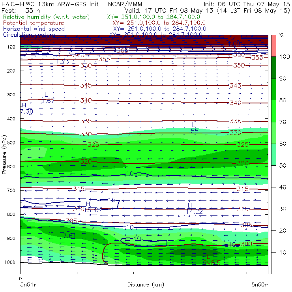
Task: Click the left '315' isentrope label
Action: tap(79, 189)
